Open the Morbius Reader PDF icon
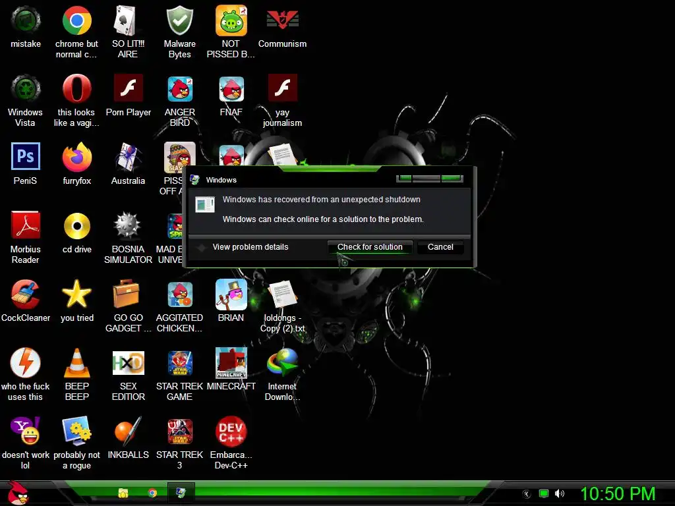Image resolution: width=675 pixels, height=506 pixels. point(26,225)
